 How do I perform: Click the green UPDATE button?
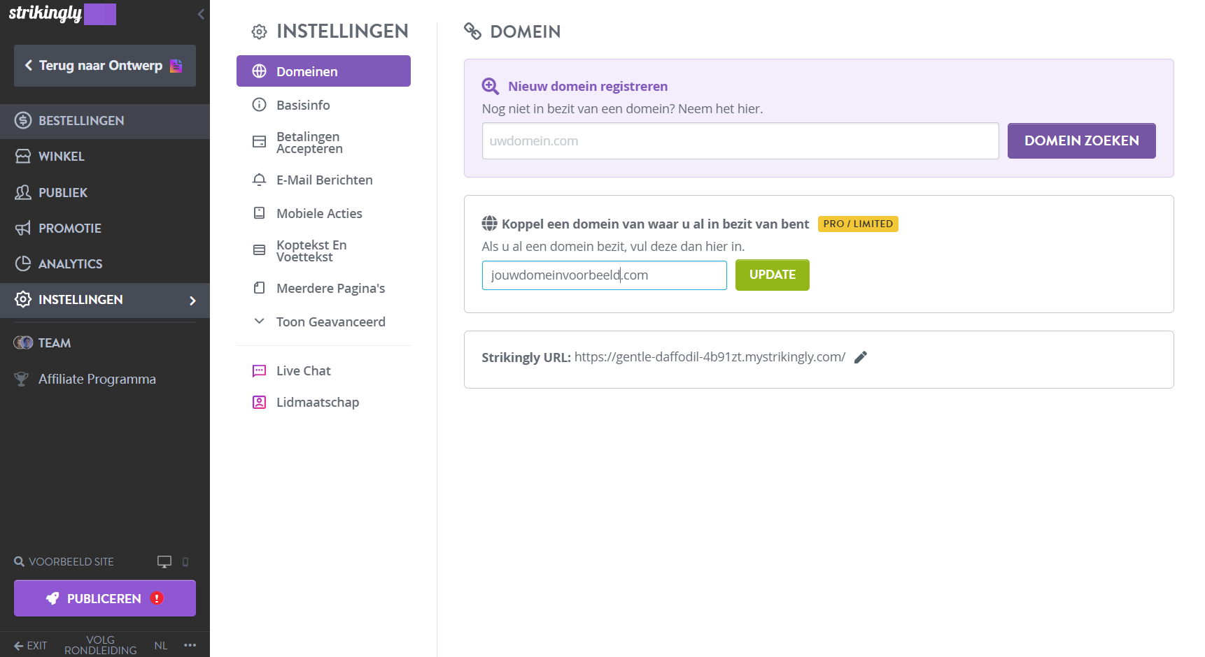pos(772,275)
